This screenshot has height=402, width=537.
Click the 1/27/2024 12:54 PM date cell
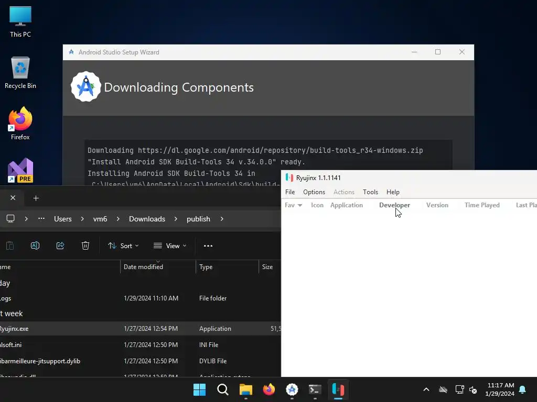coord(151,329)
